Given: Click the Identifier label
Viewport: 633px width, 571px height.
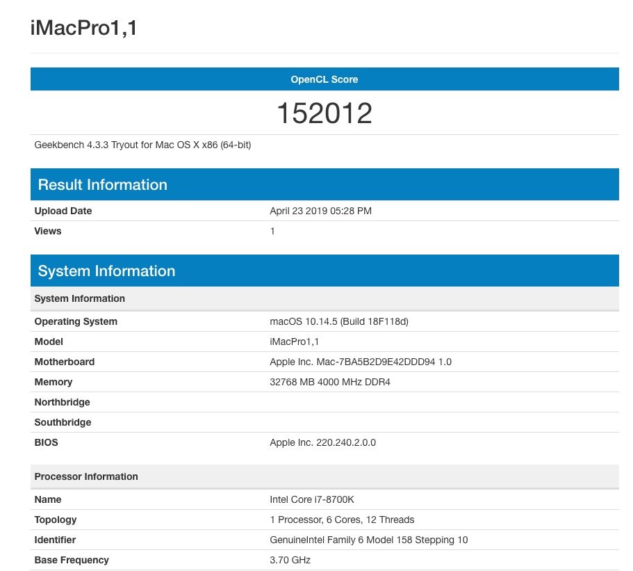Looking at the screenshot, I should [55, 540].
